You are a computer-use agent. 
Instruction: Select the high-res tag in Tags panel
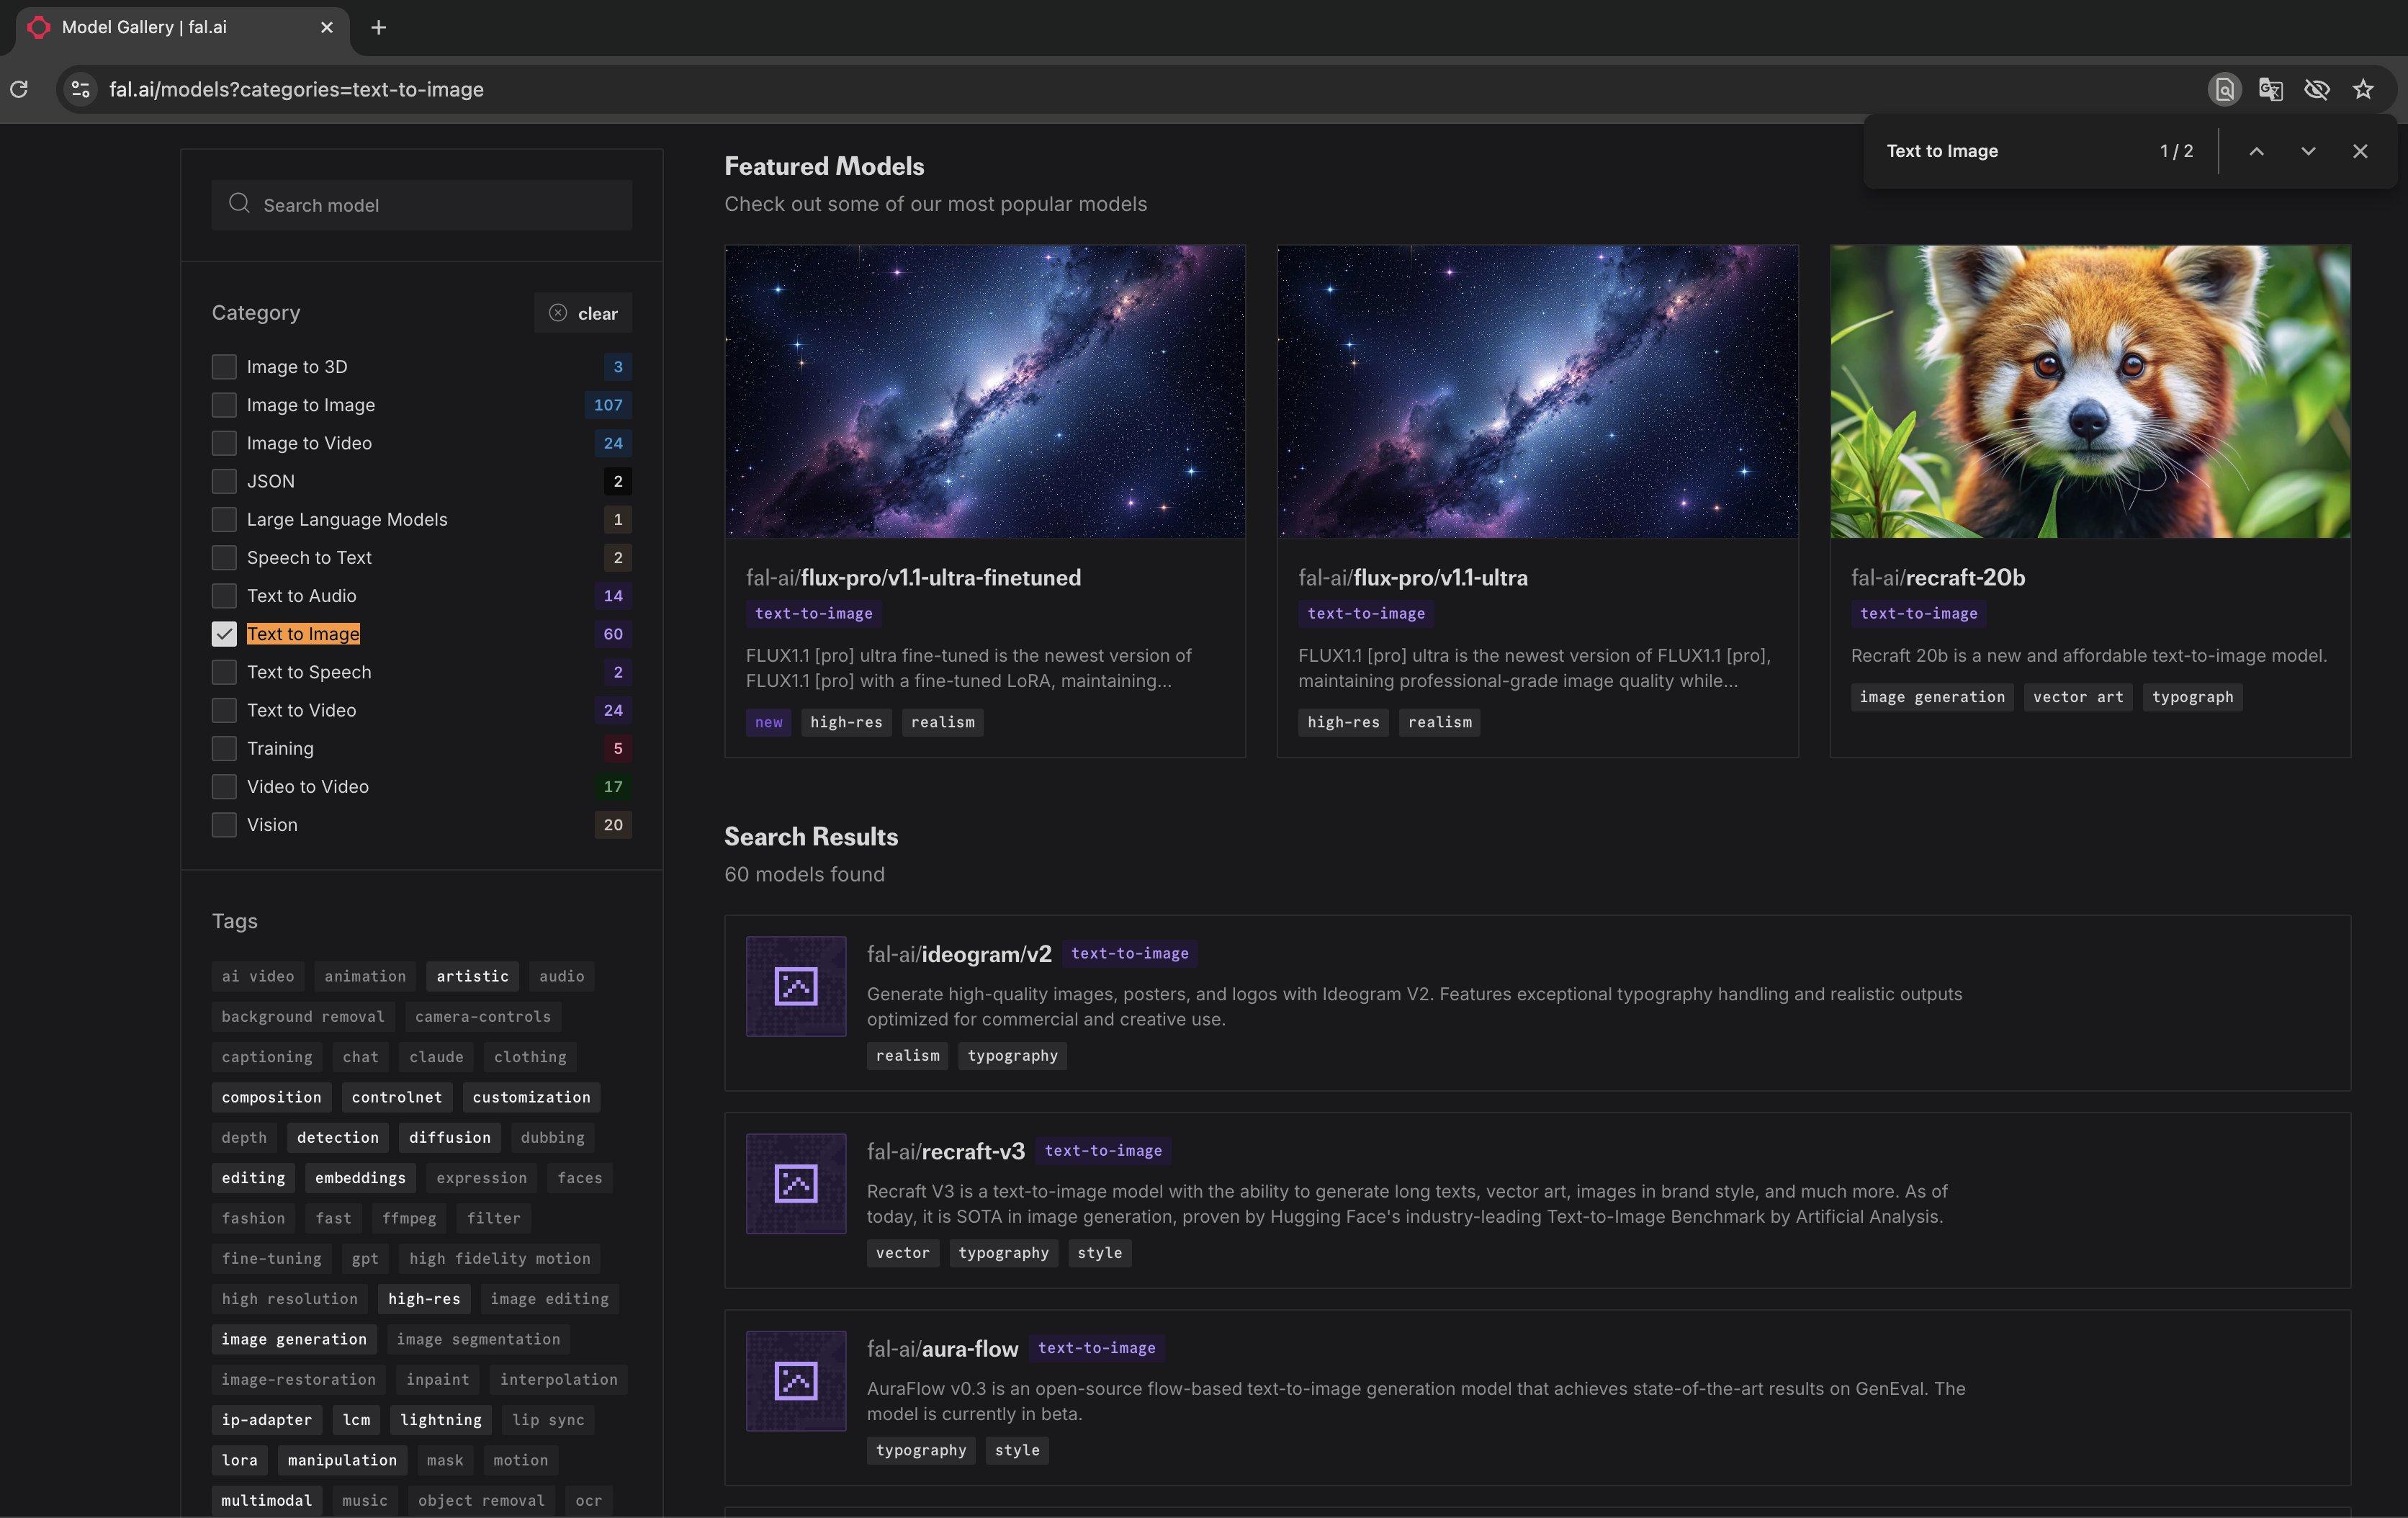pyautogui.click(x=424, y=1299)
